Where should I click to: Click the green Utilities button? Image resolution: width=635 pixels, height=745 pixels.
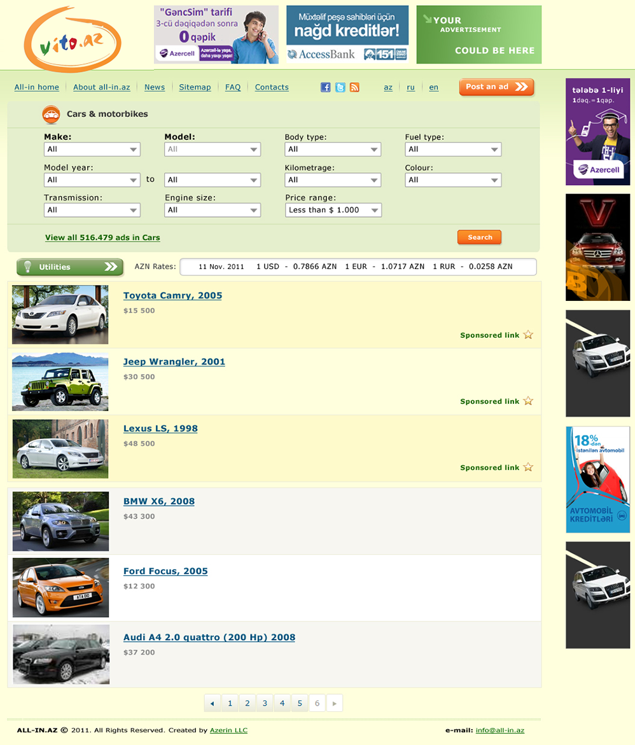(x=70, y=267)
